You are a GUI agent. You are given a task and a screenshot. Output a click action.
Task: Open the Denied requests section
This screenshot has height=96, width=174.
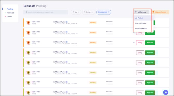click(9, 17)
